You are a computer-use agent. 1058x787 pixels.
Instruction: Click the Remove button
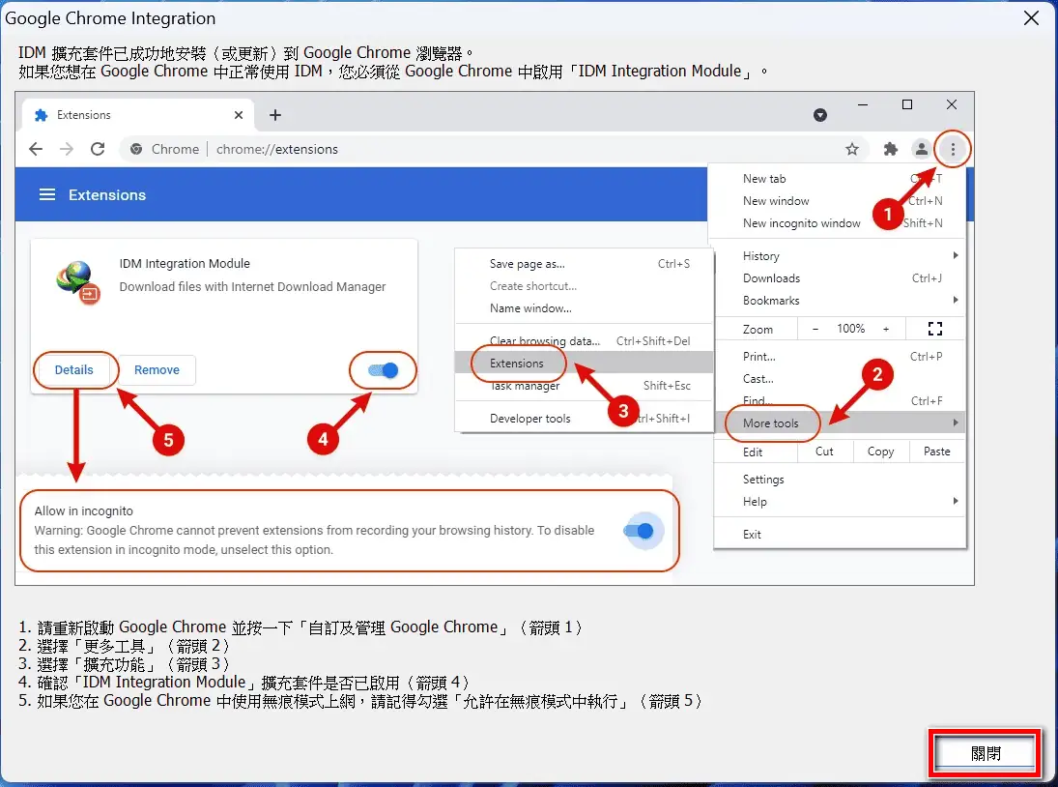click(x=157, y=370)
